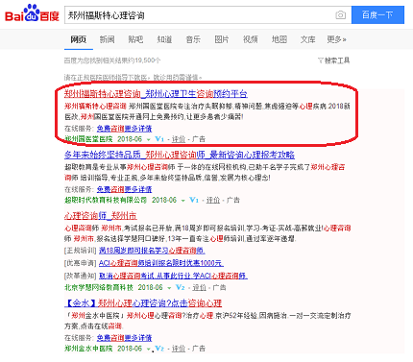
Task: Click 免费咨询更多详情 under 郑州金水中医院 result
Action: point(124,338)
